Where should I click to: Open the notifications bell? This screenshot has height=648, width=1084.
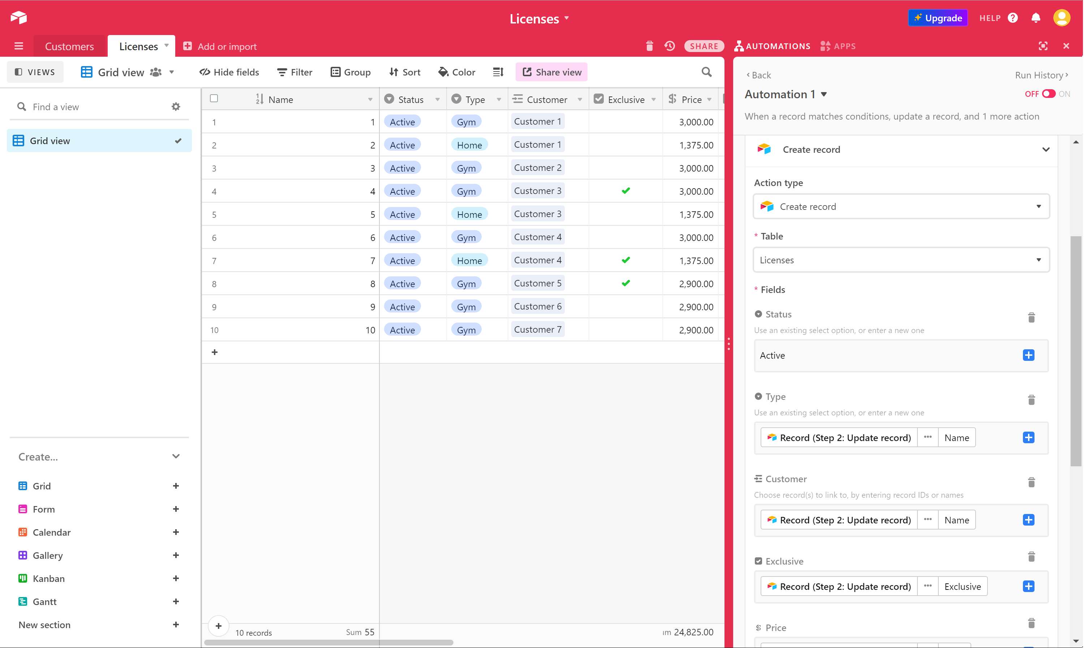pos(1036,18)
